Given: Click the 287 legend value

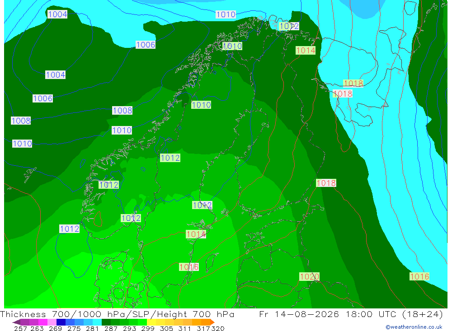Looking at the screenshot, I should pos(111,328).
